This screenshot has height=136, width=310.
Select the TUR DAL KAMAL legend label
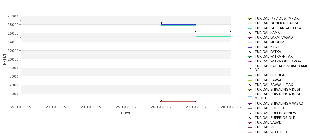coord(268,33)
